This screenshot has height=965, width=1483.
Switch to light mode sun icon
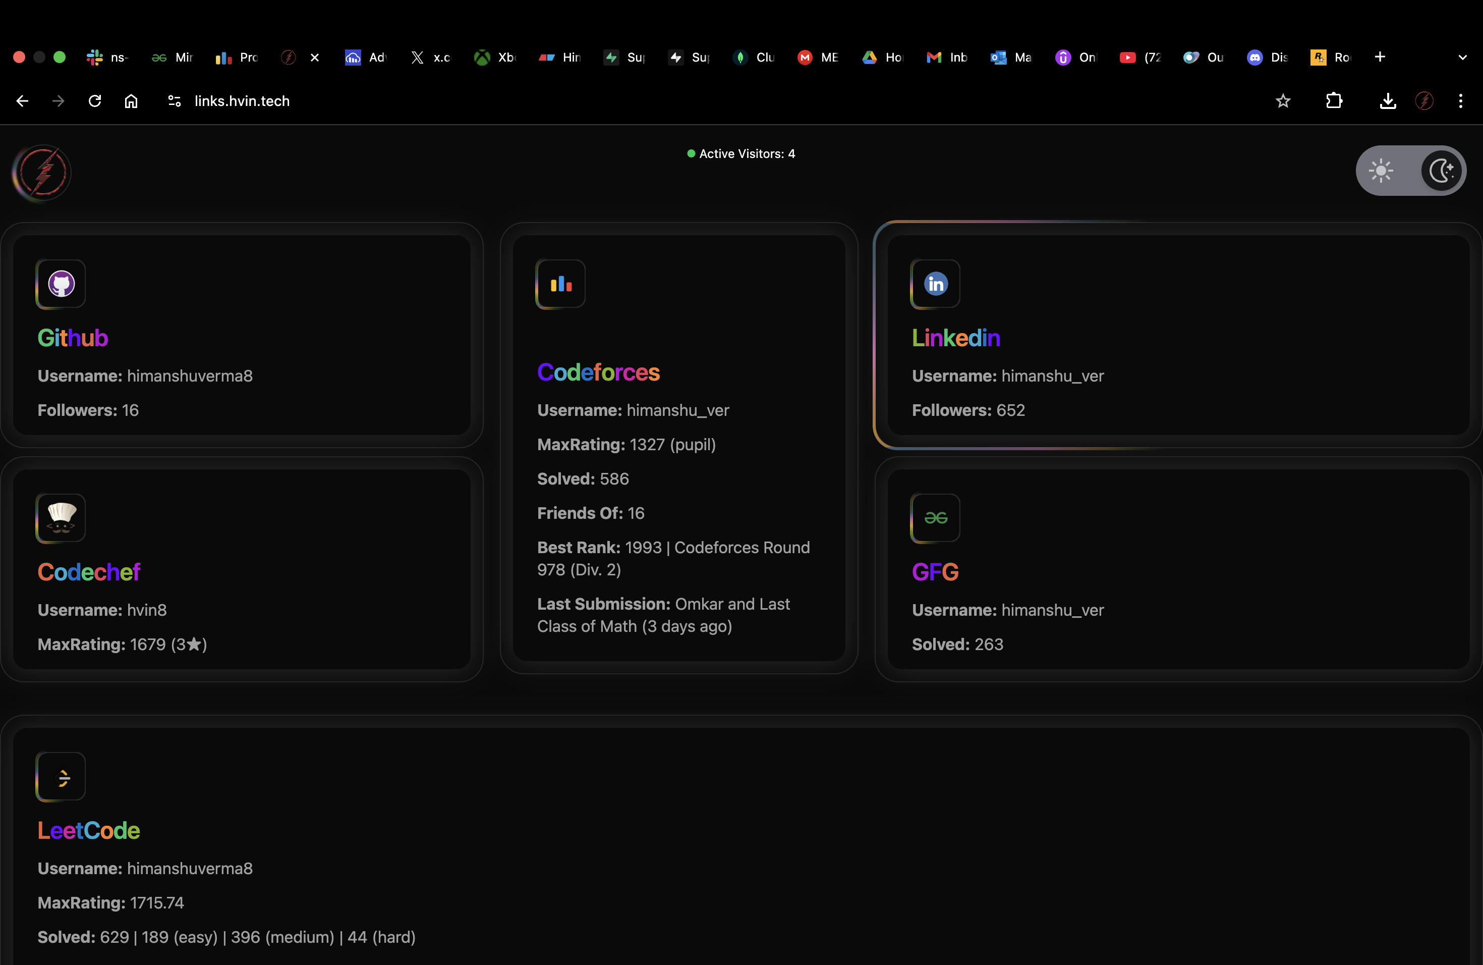(1381, 171)
